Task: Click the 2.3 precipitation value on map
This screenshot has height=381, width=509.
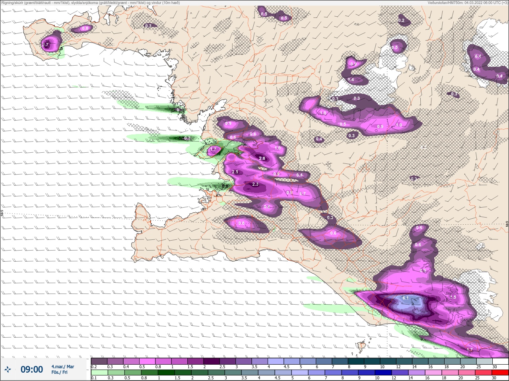Action: click(255, 184)
